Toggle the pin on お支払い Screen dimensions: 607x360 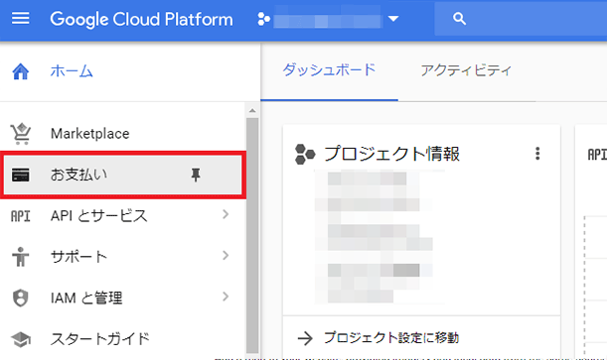[x=196, y=175]
